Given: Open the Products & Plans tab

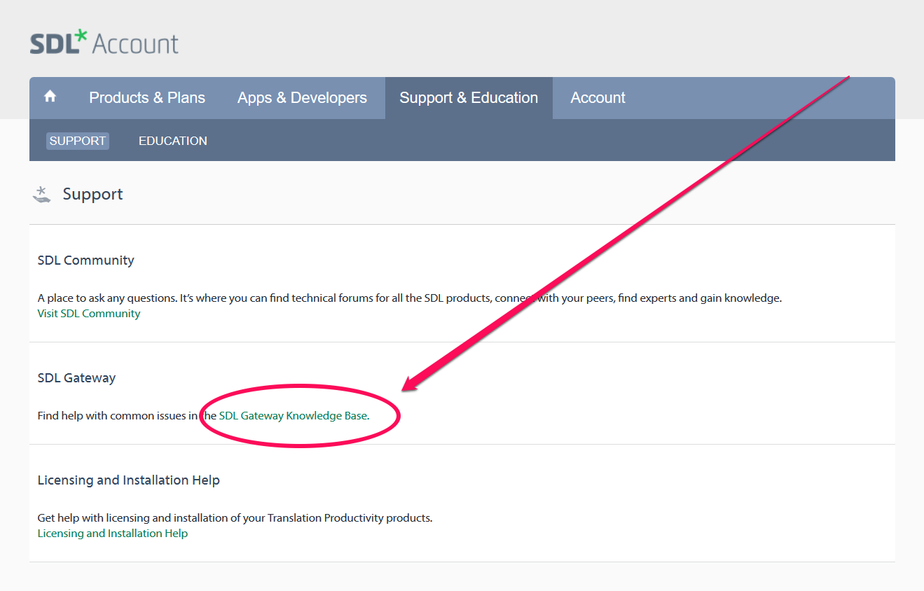Looking at the screenshot, I should (x=147, y=98).
